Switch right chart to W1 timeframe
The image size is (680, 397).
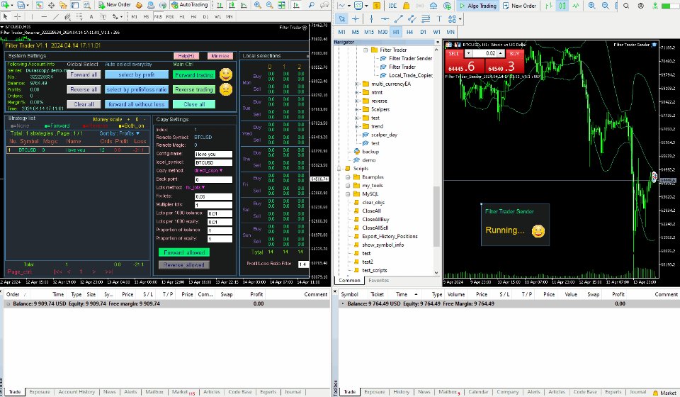click(437, 32)
